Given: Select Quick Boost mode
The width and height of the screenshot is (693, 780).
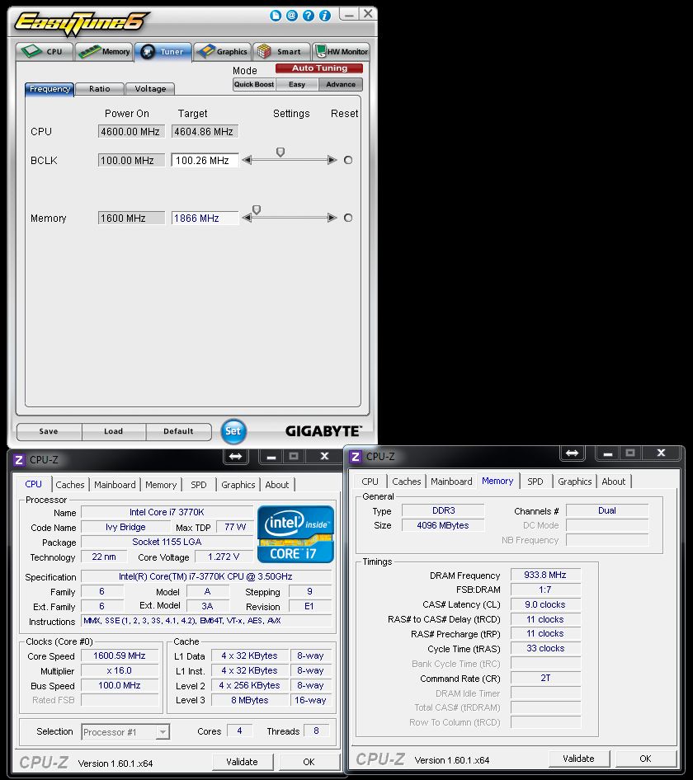Looking at the screenshot, I should pyautogui.click(x=254, y=84).
